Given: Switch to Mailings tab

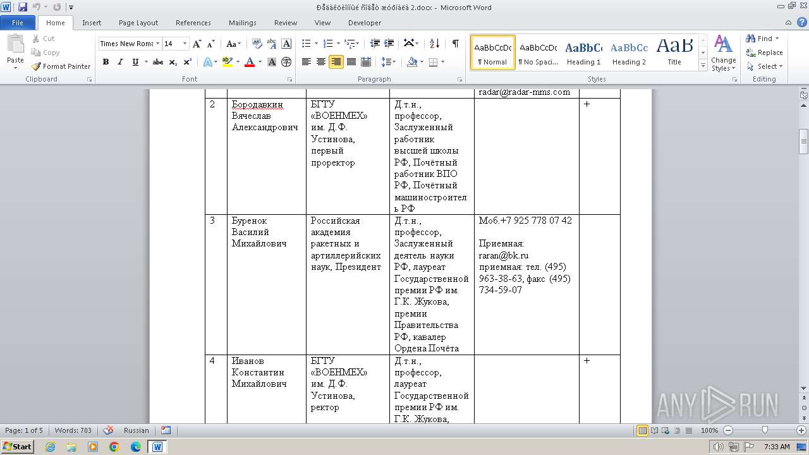Looking at the screenshot, I should point(243,23).
